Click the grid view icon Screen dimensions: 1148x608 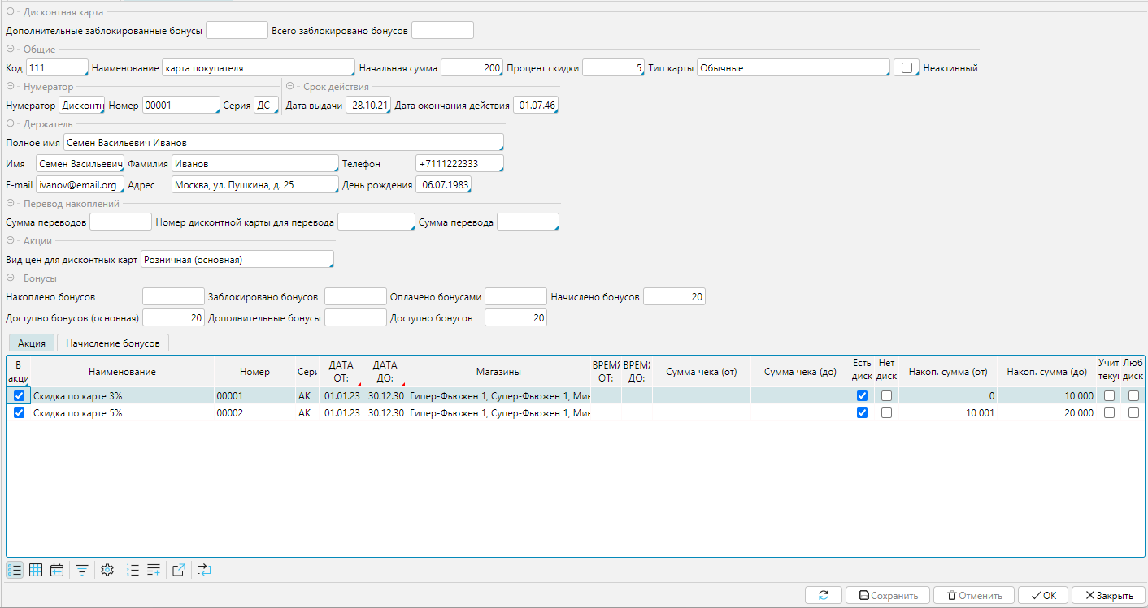coord(36,570)
